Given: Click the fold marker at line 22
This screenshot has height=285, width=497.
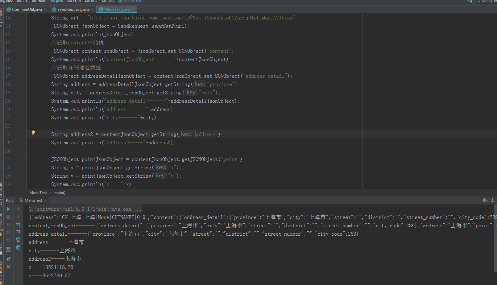Looking at the screenshot, I should pos(24,119).
